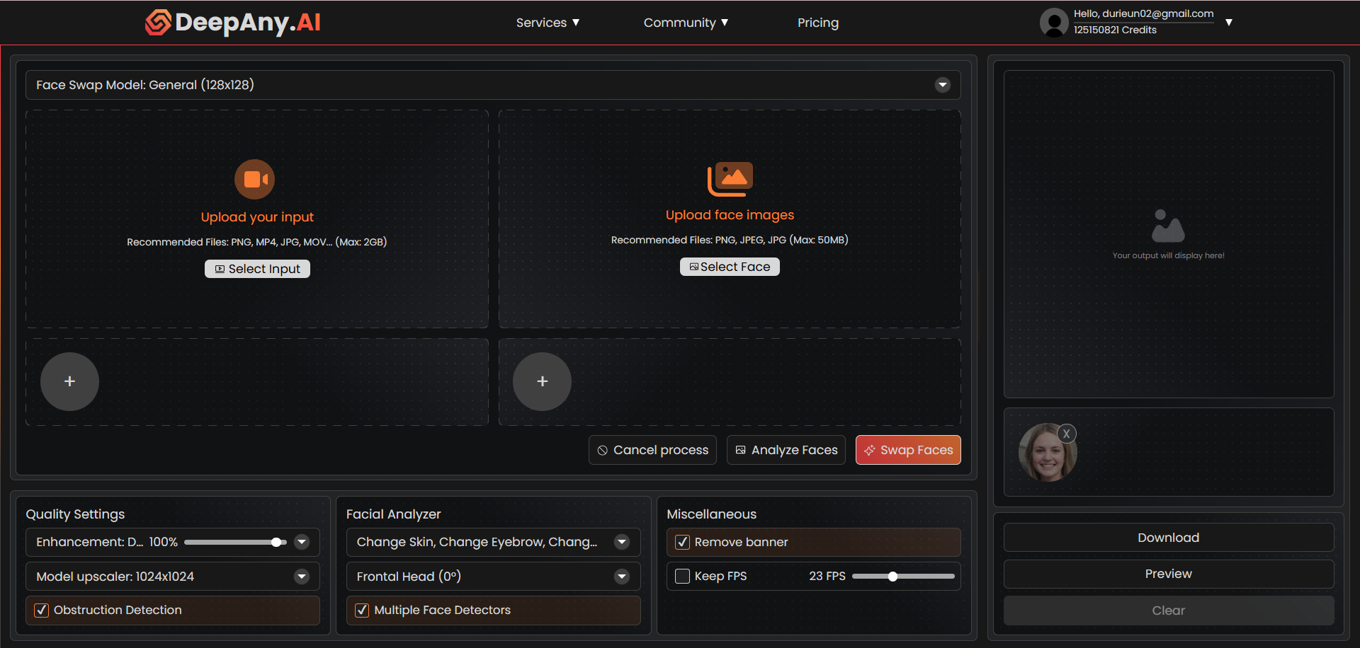The height and width of the screenshot is (648, 1360).
Task: Click the orange face images upload icon
Action: [730, 179]
